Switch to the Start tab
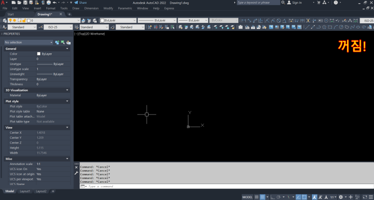 coord(10,14)
